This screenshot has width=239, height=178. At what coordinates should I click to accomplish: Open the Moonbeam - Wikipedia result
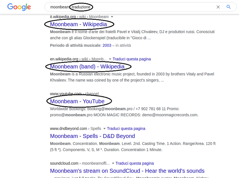(79, 24)
